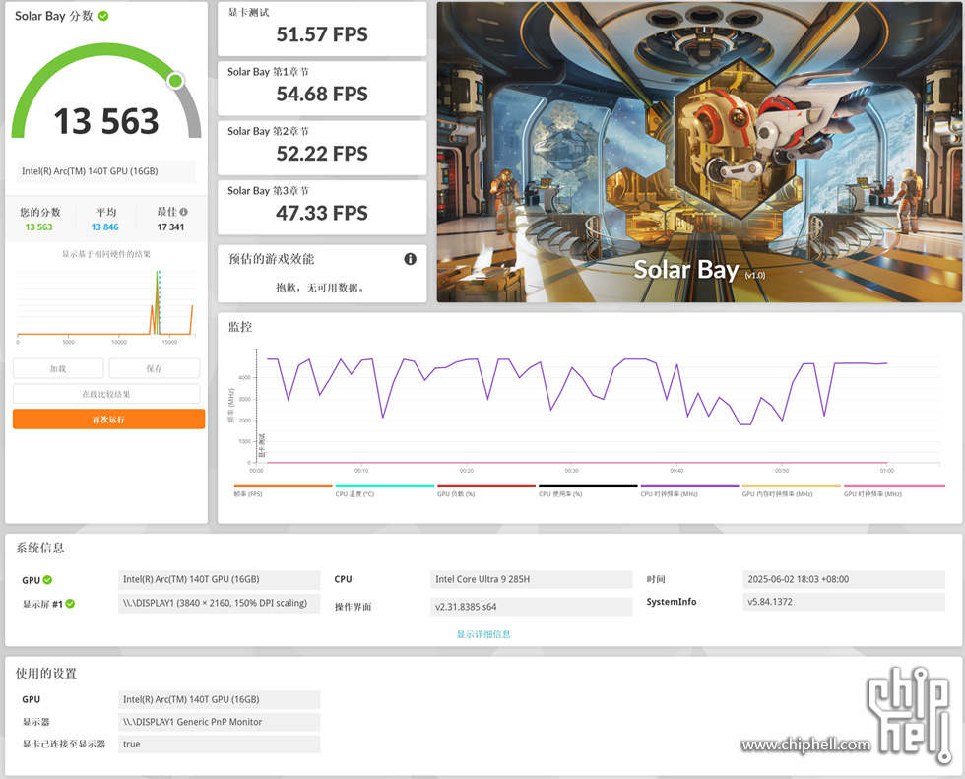Image resolution: width=965 pixels, height=779 pixels.
Task: Click the SystemInfo version v5.84.1372
Action: pos(843,602)
